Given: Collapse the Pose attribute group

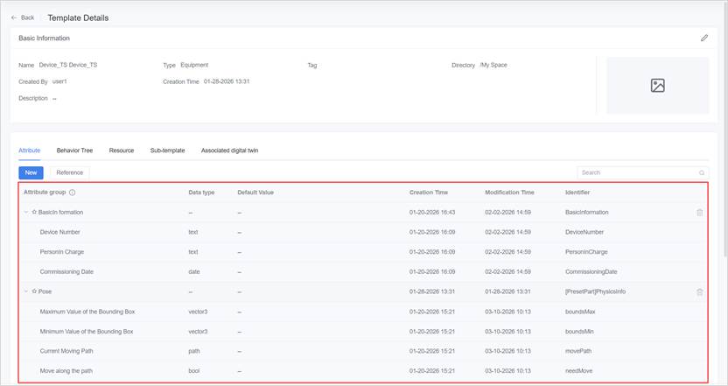Looking at the screenshot, I should (x=25, y=291).
